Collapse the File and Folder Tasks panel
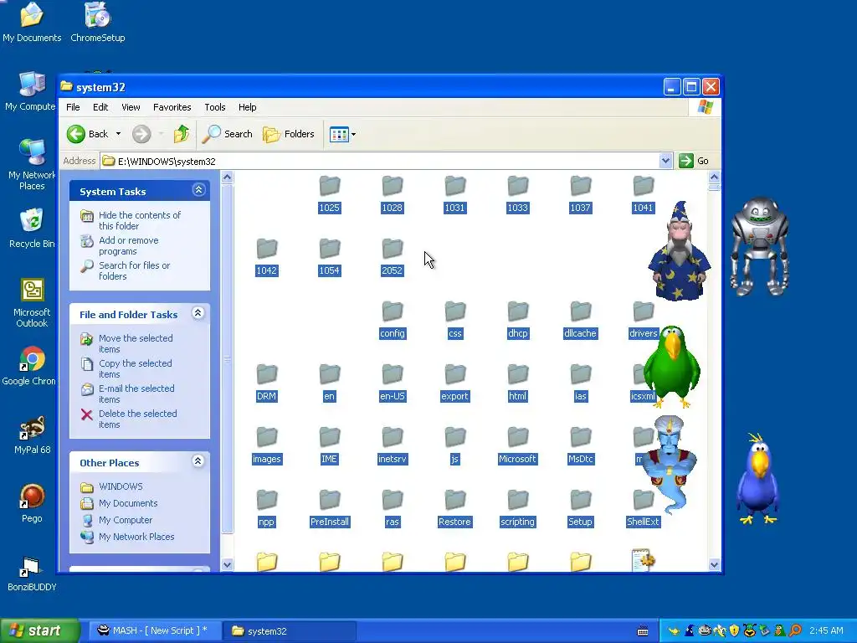The image size is (857, 643). (x=198, y=313)
